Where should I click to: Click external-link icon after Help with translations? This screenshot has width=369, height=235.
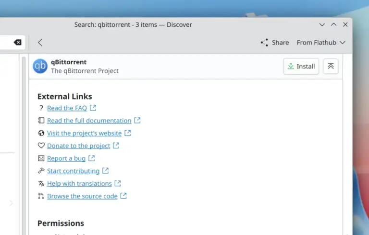click(118, 183)
